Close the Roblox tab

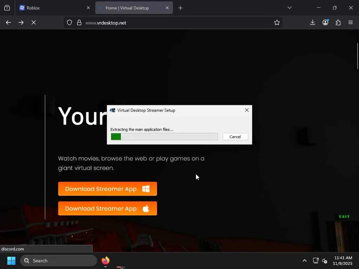(88, 8)
